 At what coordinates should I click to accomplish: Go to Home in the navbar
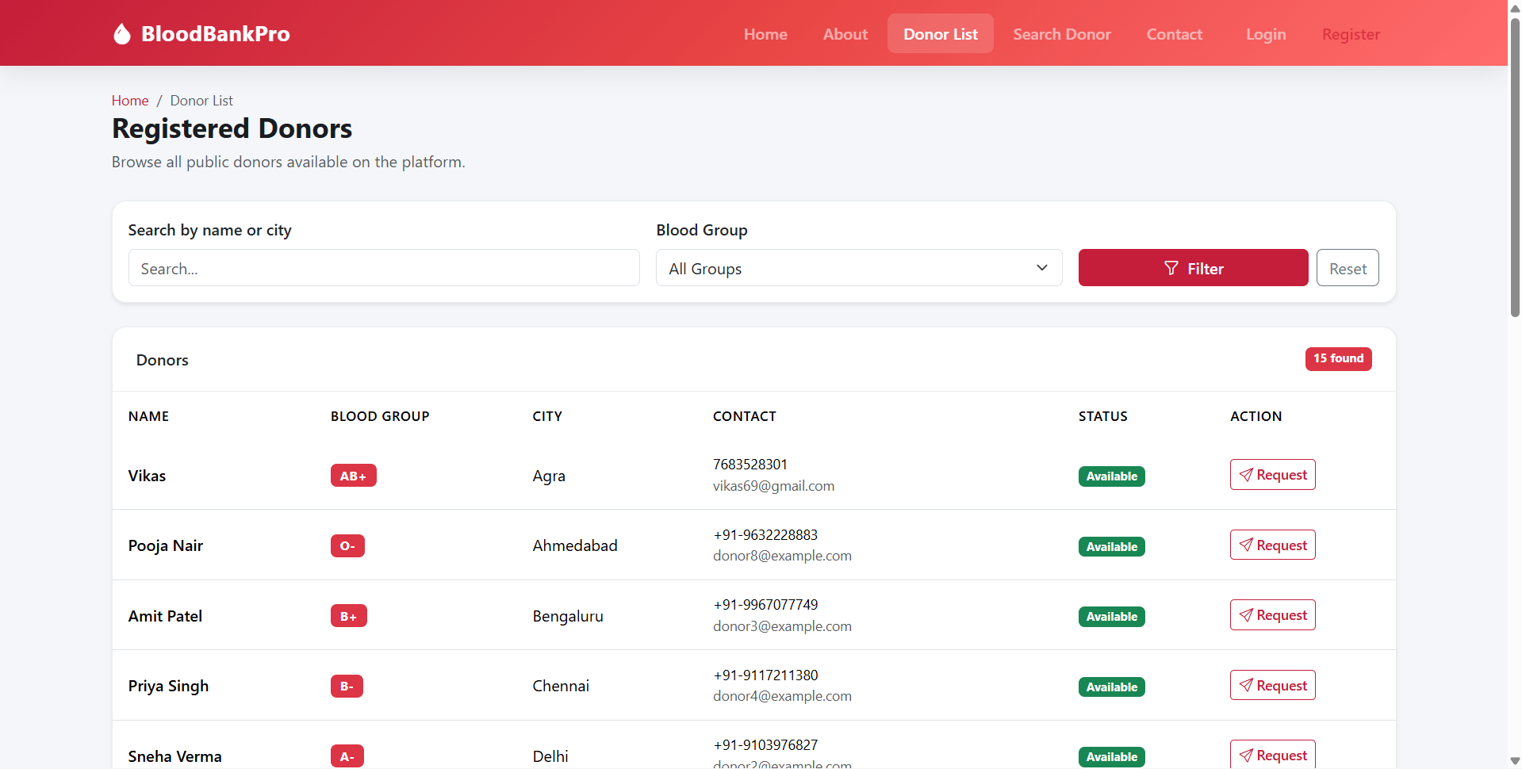pos(765,34)
